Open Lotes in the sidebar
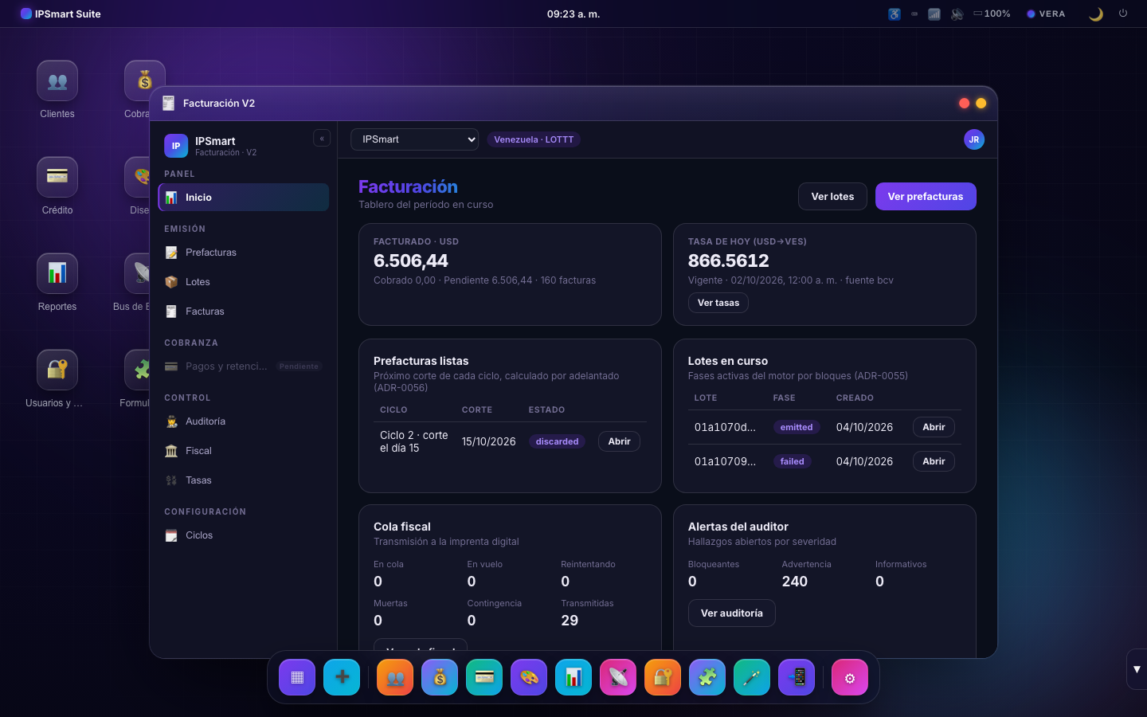This screenshot has width=1147, height=717. point(243,282)
